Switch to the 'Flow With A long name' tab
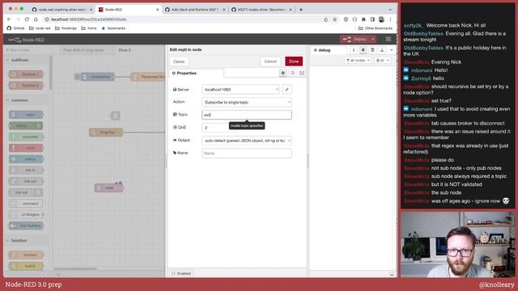518x291 pixels. (x=83, y=50)
